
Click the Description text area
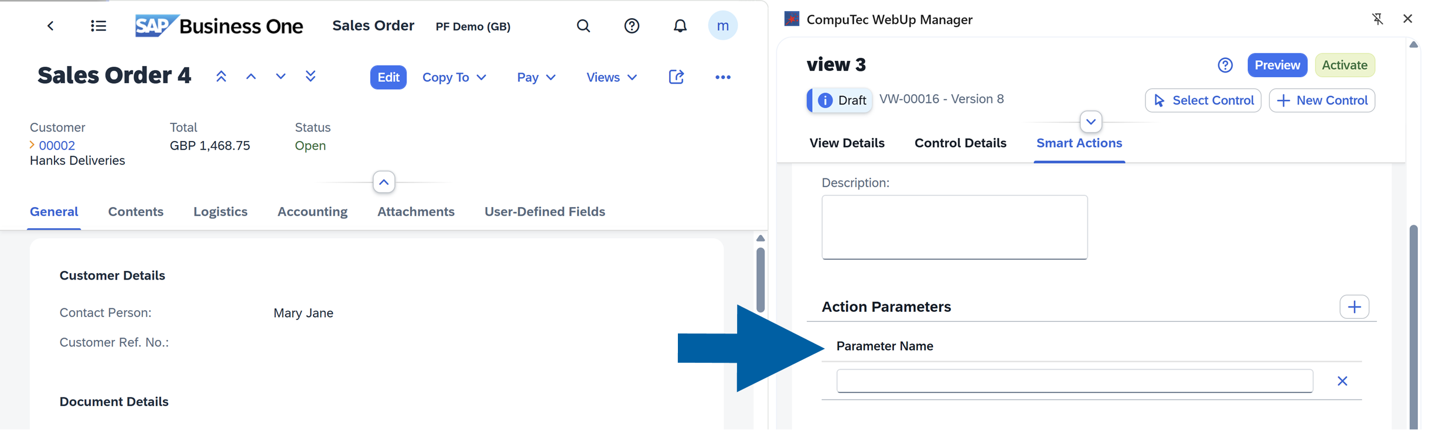pos(954,227)
